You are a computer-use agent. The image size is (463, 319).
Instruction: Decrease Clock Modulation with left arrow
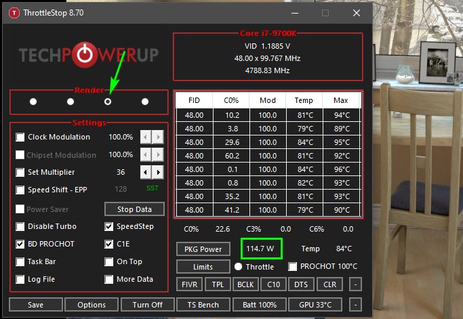146,137
